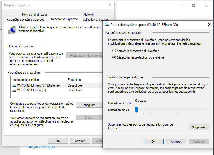This screenshot has width=214, height=155.
Task: Click the F: drive icon
Action: point(14,90)
